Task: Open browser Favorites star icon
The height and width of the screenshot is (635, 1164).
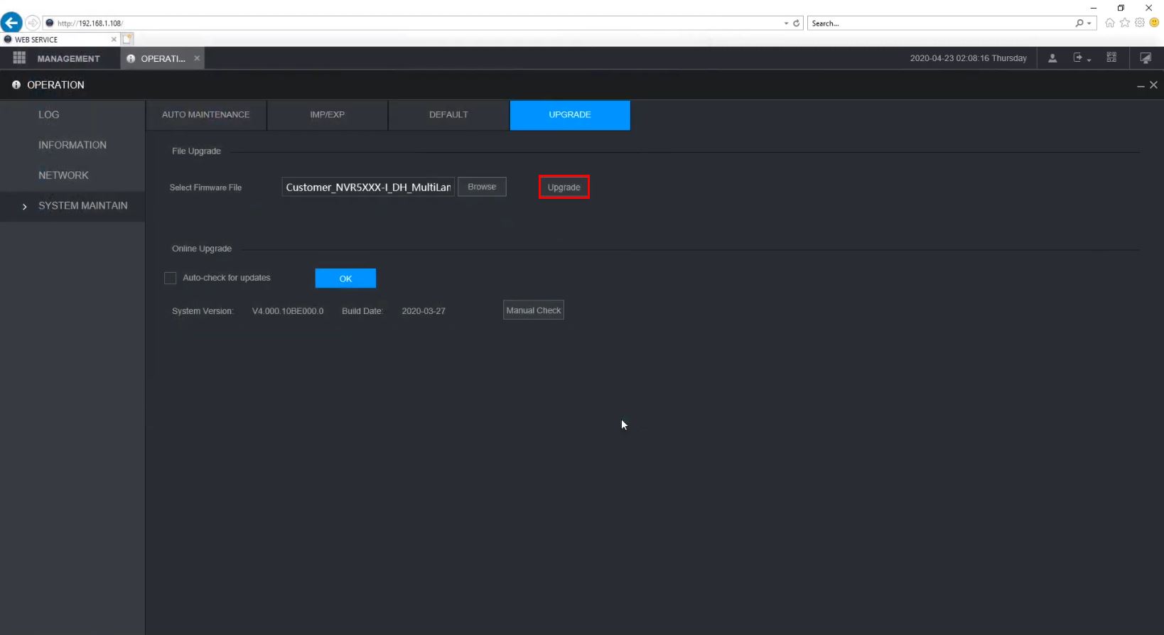Action: pos(1125,23)
